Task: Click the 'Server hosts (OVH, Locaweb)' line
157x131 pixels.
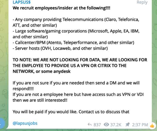Action: pyautogui.click(x=60, y=48)
